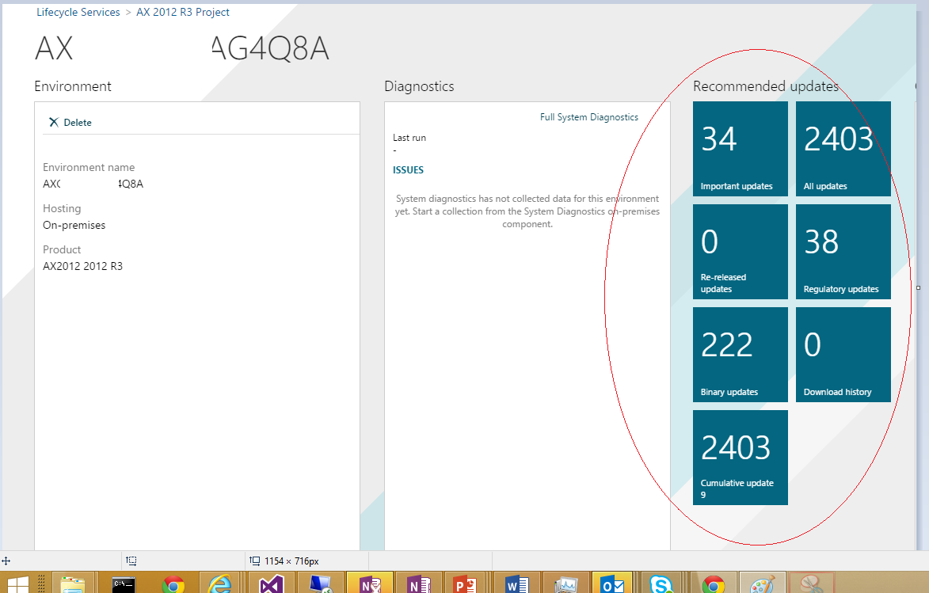Click the Windows Start button
The width and height of the screenshot is (929, 593).
pyautogui.click(x=17, y=584)
